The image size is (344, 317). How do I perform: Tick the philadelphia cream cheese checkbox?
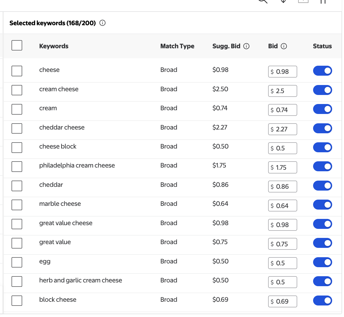(17, 167)
